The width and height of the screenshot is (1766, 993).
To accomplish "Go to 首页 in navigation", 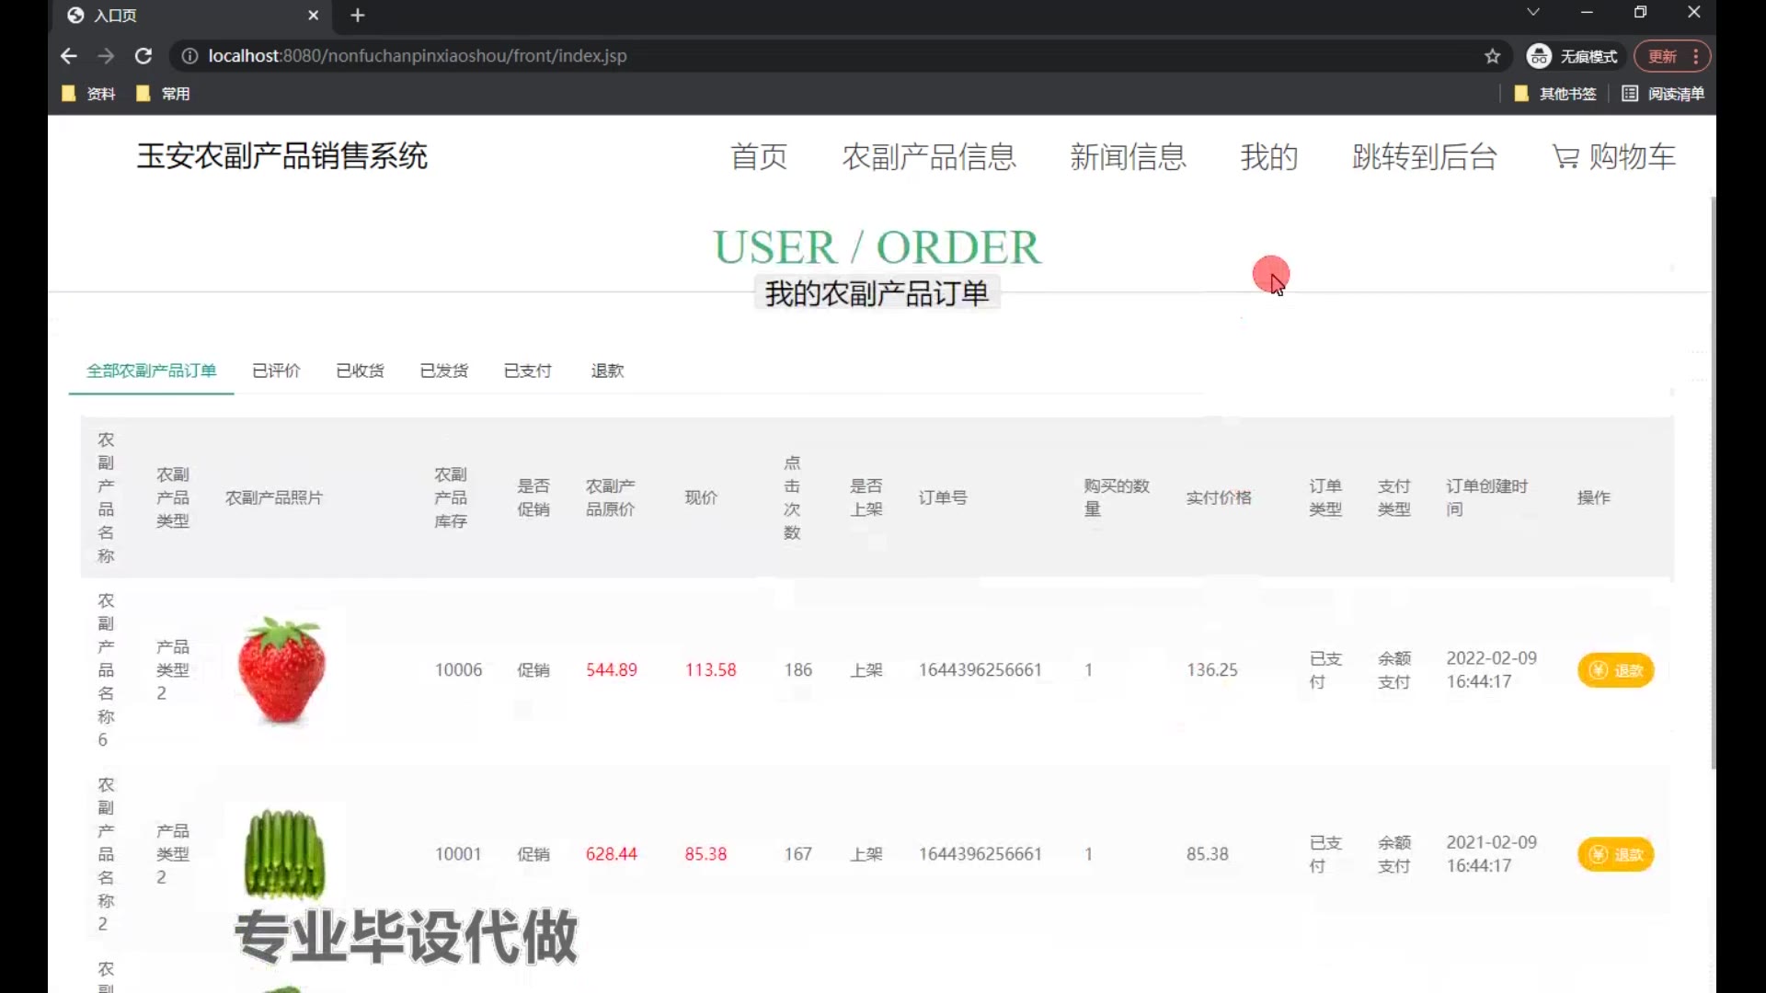I will [759, 157].
